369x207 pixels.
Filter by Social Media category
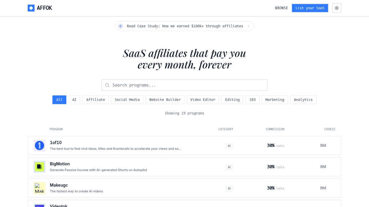point(127,100)
